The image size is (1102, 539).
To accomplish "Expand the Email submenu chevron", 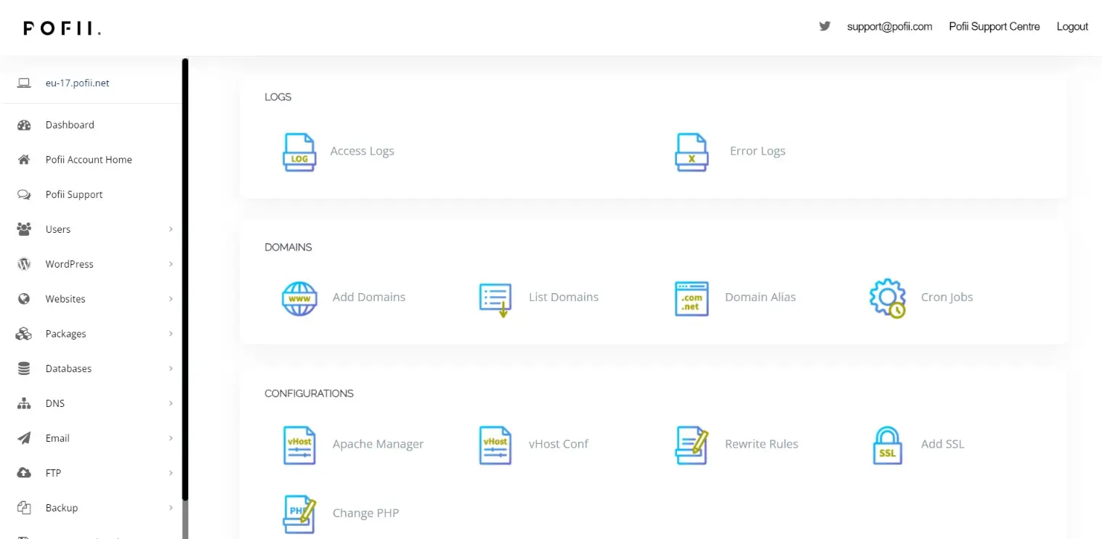I will point(171,438).
